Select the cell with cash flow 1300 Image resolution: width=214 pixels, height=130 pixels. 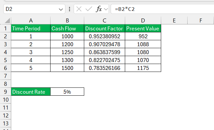pos(67,60)
